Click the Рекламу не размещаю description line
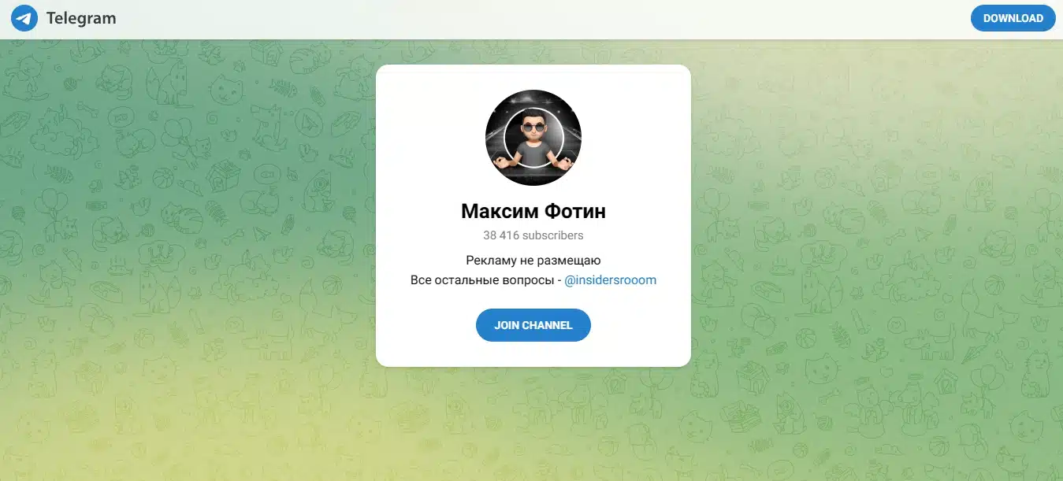Screen dimensions: 1063x481 pos(533,261)
